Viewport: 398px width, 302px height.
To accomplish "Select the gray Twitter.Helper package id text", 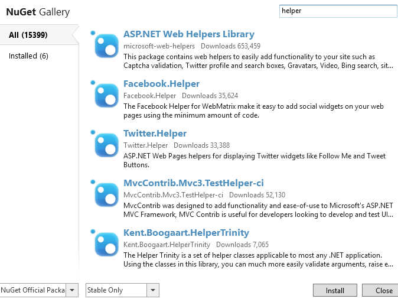I will [x=145, y=145].
